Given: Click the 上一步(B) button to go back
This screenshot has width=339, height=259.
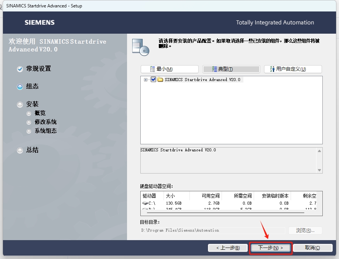Looking at the screenshot, I should [x=228, y=248].
